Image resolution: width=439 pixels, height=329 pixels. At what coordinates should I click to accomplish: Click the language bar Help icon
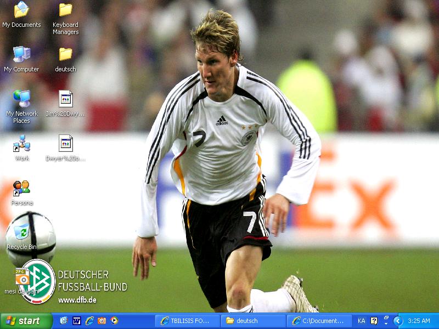[374, 321]
